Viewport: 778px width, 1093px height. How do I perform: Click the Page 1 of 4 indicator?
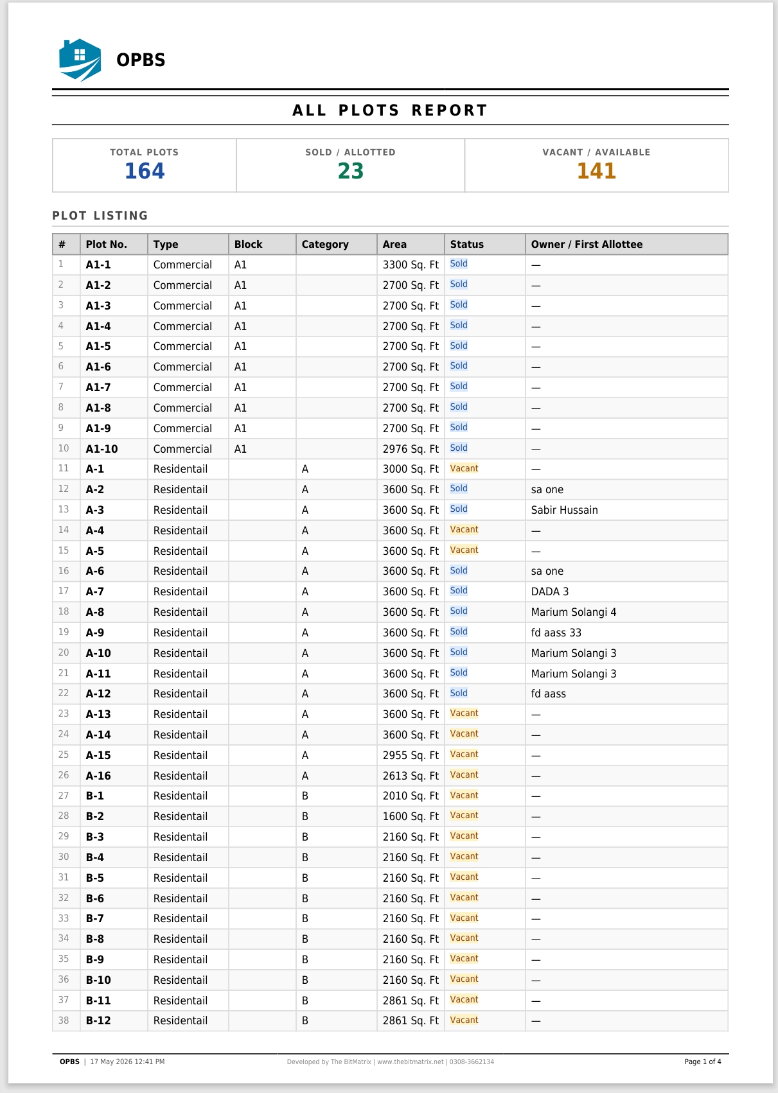(x=703, y=1062)
